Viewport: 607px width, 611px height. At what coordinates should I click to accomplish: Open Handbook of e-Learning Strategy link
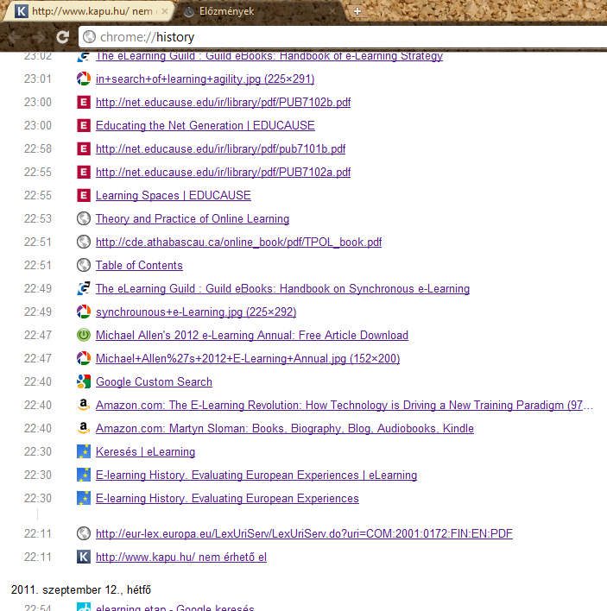[269, 56]
